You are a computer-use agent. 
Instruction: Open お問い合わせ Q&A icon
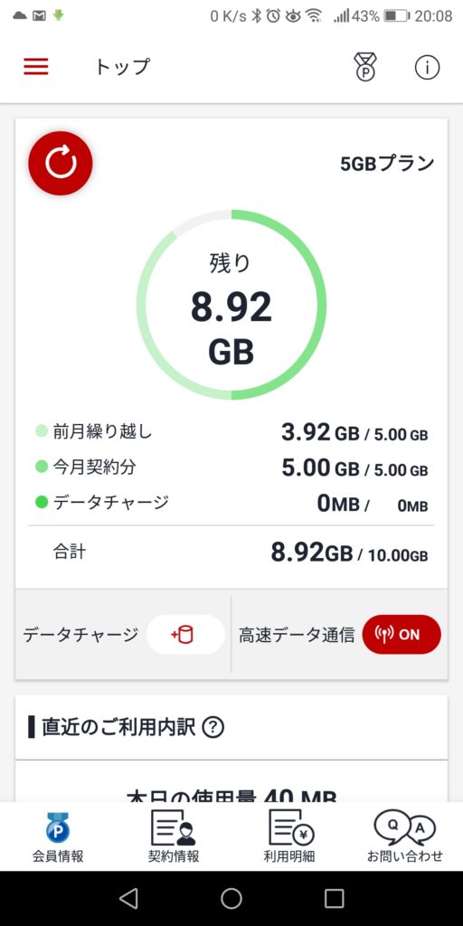(405, 836)
